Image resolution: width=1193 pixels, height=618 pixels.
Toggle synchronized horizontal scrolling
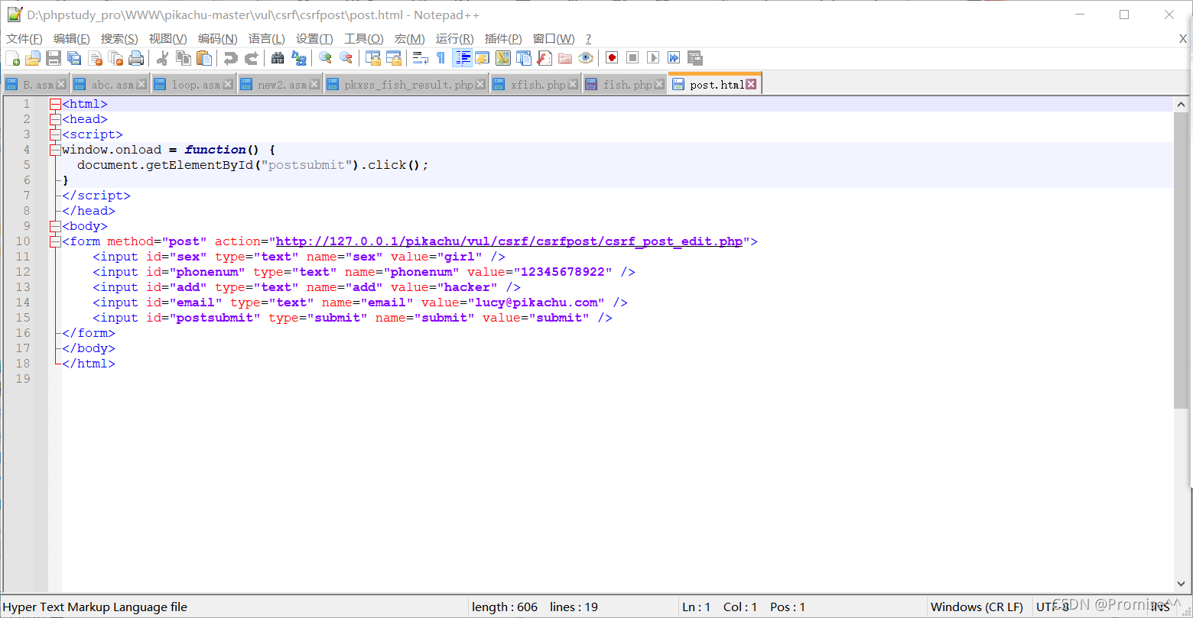click(393, 58)
